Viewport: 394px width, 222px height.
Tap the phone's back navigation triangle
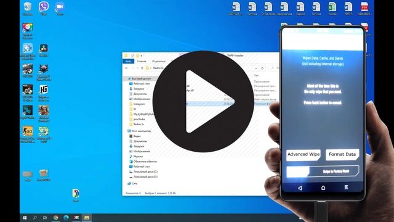(300, 187)
